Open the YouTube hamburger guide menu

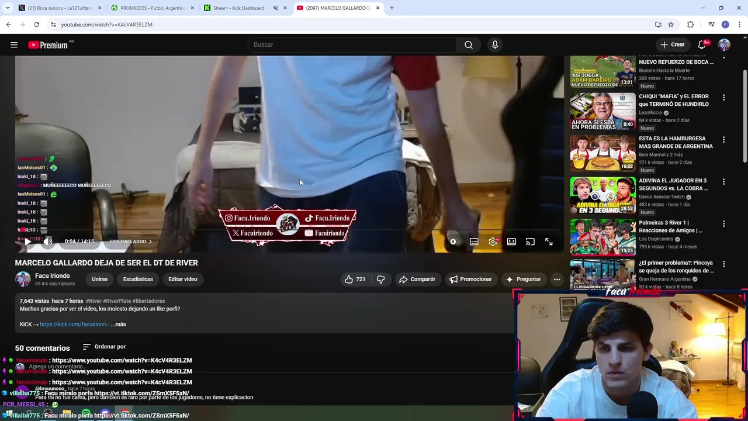point(14,45)
